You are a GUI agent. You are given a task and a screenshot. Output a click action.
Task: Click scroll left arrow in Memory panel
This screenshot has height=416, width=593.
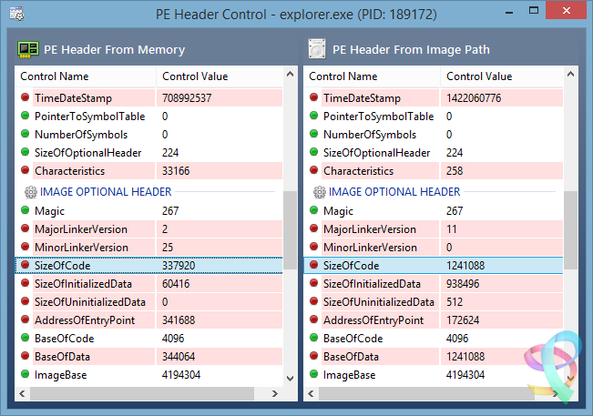point(22,394)
